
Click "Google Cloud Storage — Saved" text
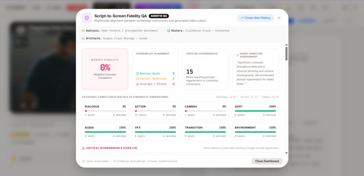click(125, 38)
